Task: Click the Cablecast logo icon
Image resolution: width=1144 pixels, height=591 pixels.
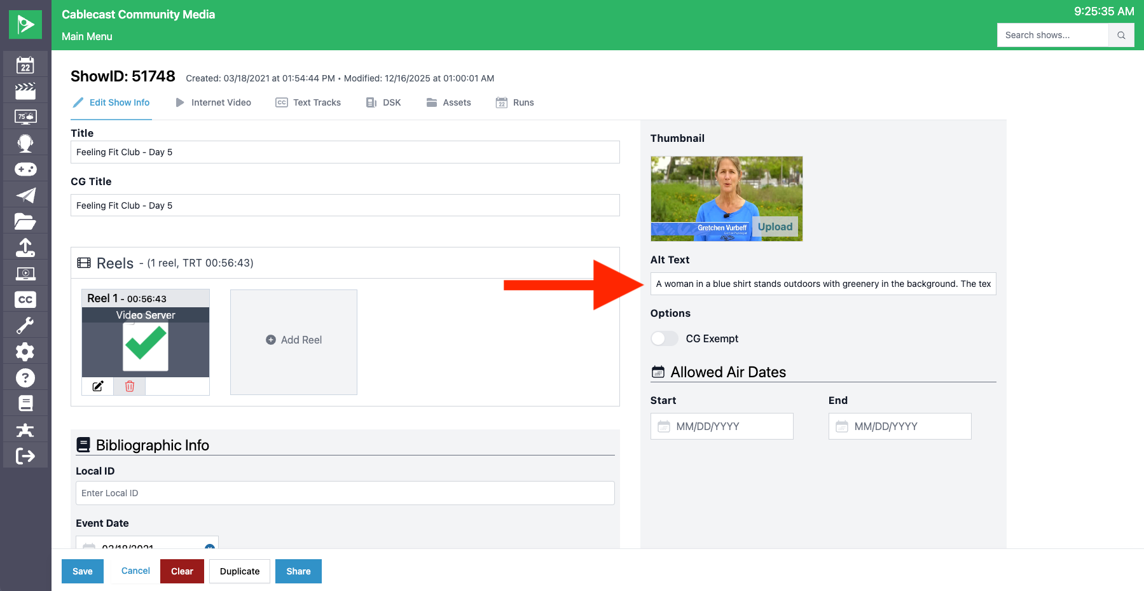Action: 25,25
